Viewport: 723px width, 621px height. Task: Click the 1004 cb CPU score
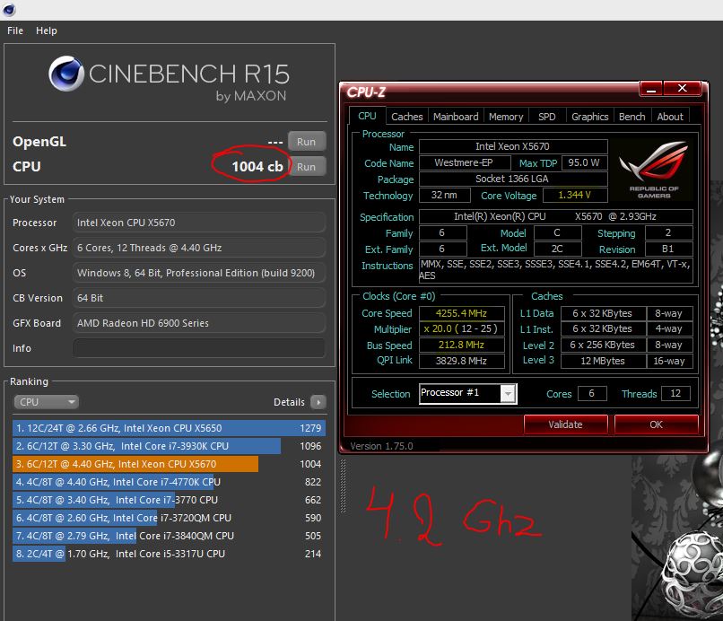tap(257, 167)
